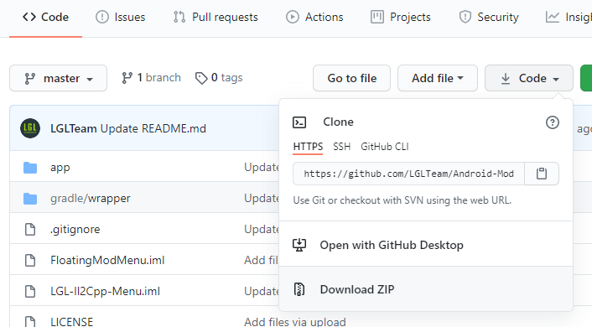The width and height of the screenshot is (592, 327).
Task: Click the gradle/wrapper folder icon
Action: (30, 198)
